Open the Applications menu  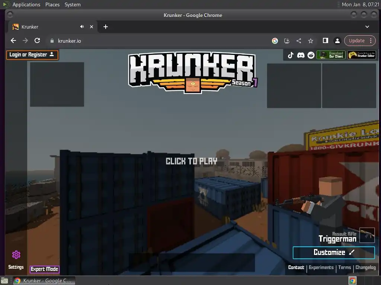[26, 4]
